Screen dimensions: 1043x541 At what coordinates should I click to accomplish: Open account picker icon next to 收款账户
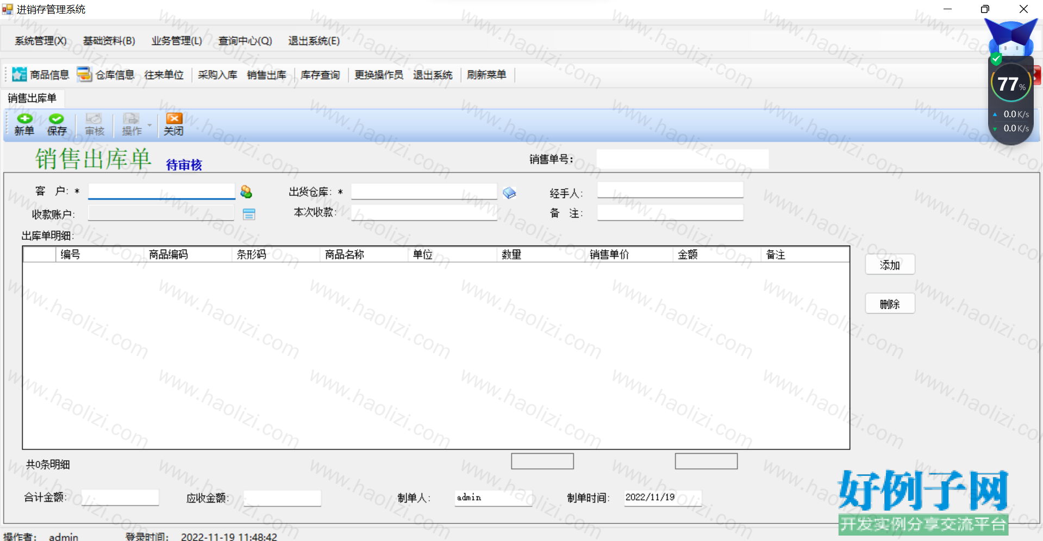(249, 214)
